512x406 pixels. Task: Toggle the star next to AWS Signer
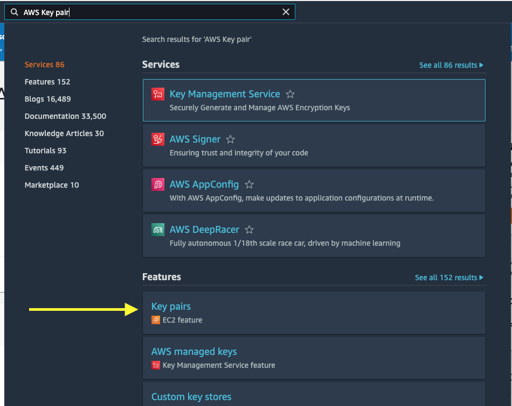230,139
